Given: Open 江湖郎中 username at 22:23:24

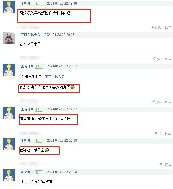Looking at the screenshot, I should (x=27, y=172).
